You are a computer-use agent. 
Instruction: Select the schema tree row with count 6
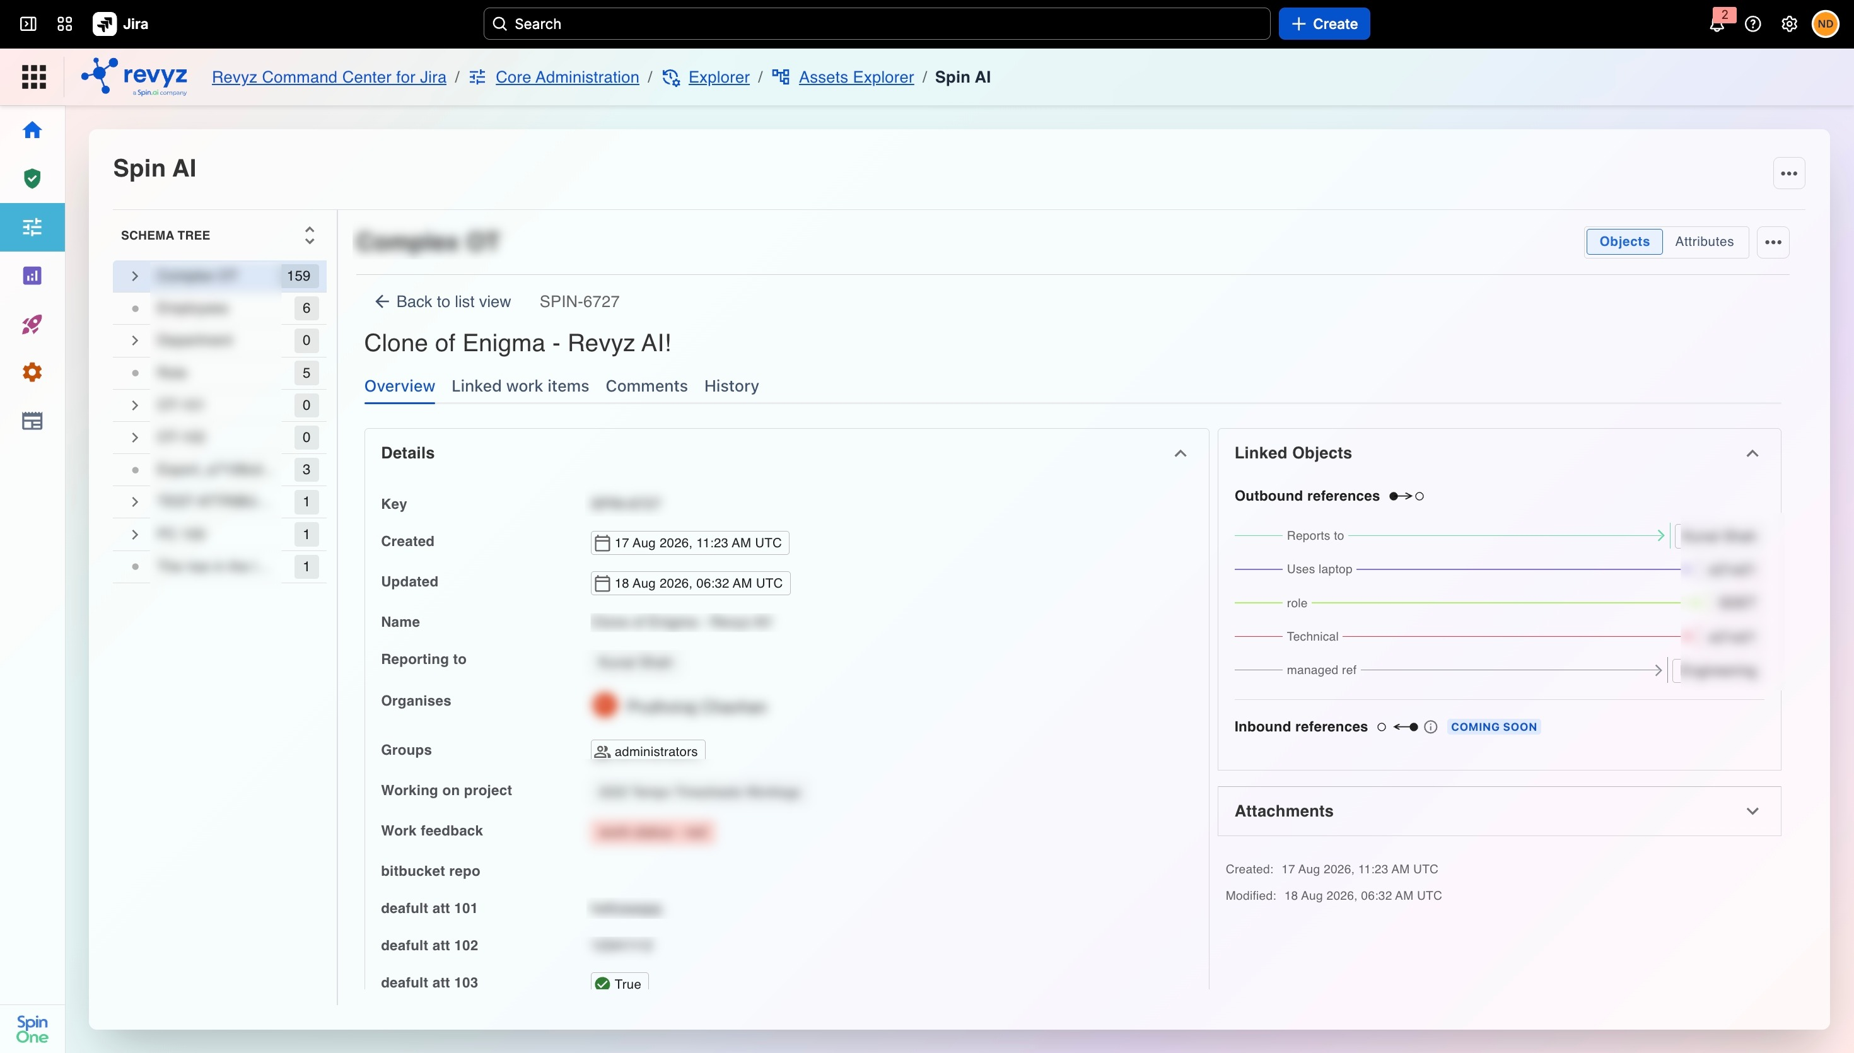point(220,309)
